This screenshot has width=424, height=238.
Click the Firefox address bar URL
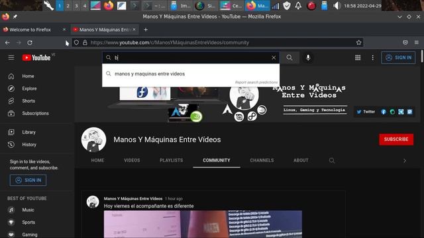pos(170,42)
